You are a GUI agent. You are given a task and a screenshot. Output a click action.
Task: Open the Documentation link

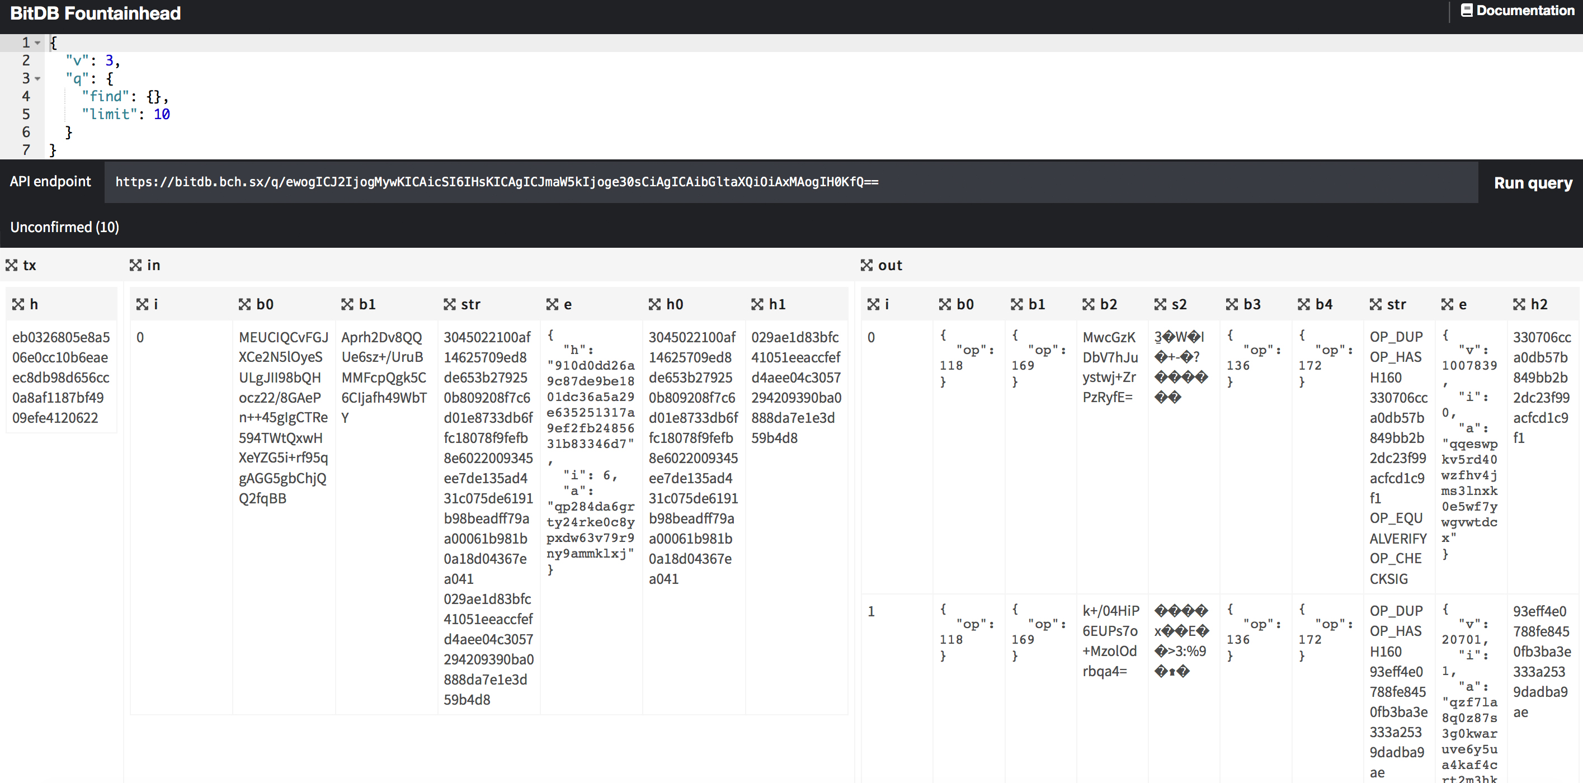pyautogui.click(x=1525, y=11)
